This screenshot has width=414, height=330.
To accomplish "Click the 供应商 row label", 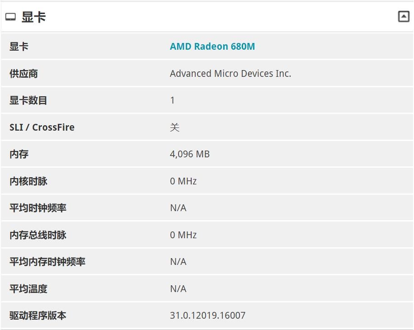I will pyautogui.click(x=24, y=74).
